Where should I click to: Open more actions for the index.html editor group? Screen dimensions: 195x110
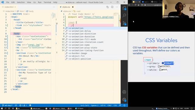(x=54, y=7)
